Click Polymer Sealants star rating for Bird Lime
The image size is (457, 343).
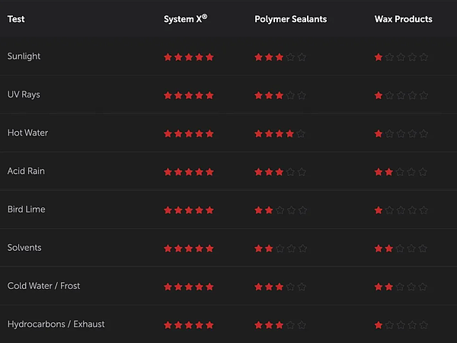click(280, 210)
